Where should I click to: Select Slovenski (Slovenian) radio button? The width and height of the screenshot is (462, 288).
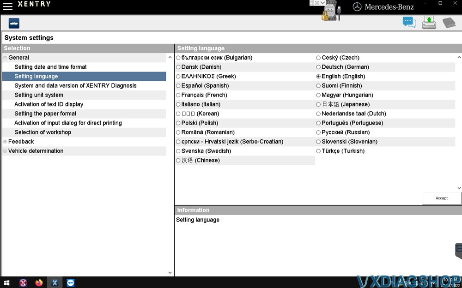pyautogui.click(x=318, y=142)
